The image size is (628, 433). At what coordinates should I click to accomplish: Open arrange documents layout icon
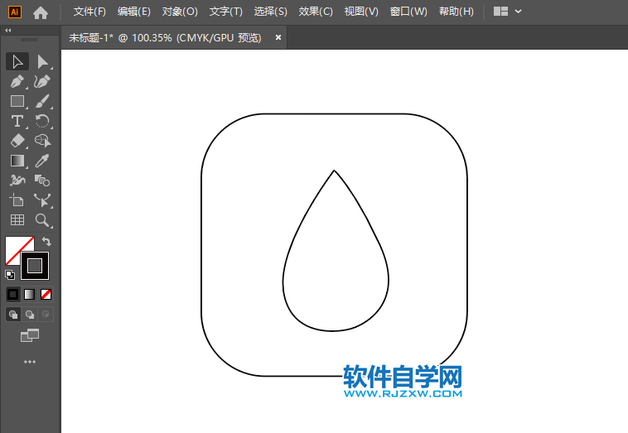[x=500, y=12]
